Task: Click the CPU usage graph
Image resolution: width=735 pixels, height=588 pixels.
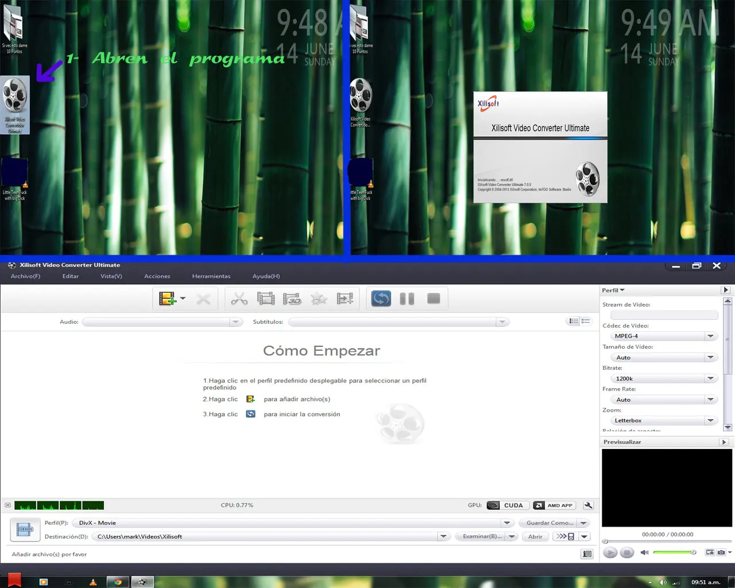Action: (x=59, y=505)
